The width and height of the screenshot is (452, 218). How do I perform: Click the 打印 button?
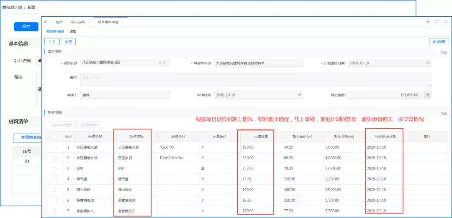[52, 42]
